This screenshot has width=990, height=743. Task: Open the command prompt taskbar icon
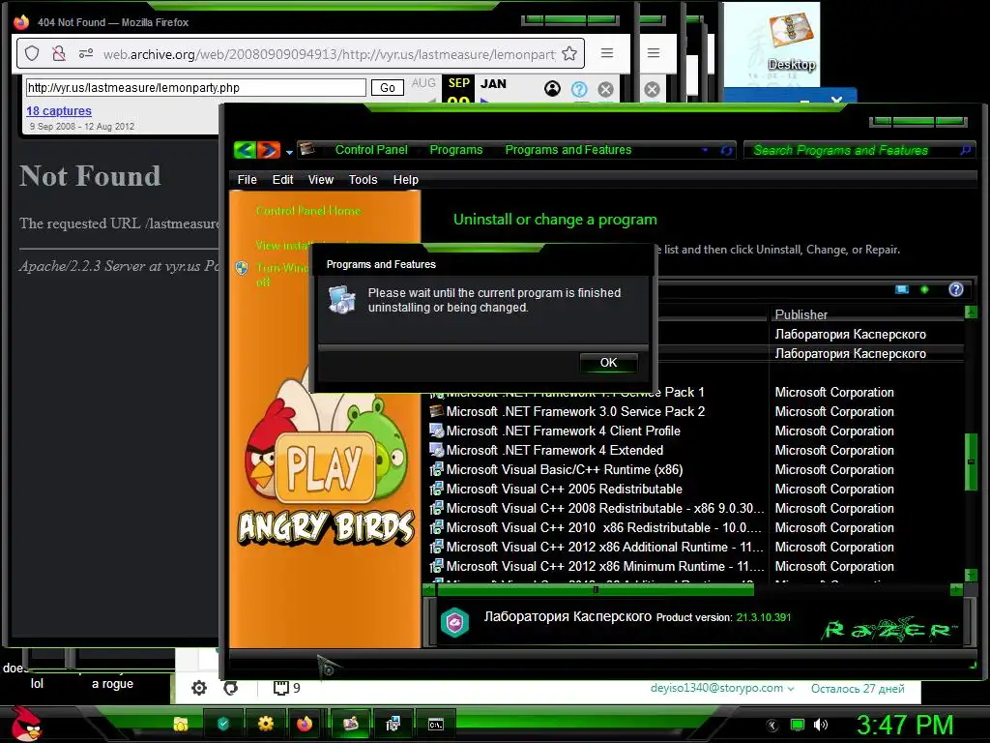pyautogui.click(x=436, y=725)
